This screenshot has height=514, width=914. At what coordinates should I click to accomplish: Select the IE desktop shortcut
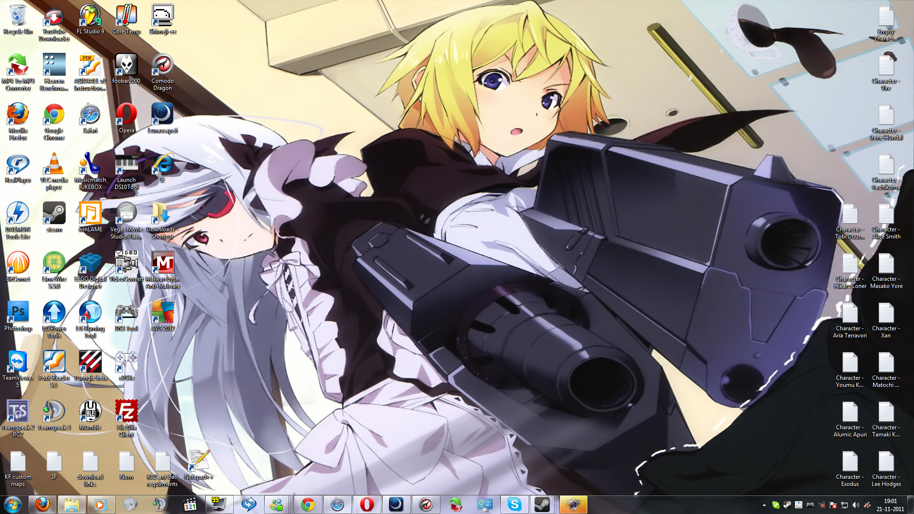click(162, 168)
